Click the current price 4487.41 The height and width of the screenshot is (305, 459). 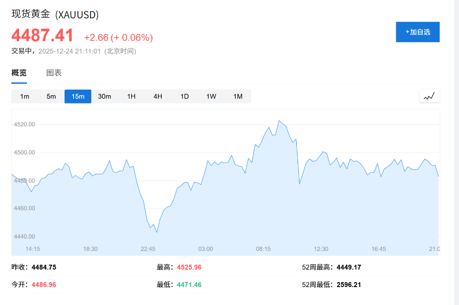(42, 35)
